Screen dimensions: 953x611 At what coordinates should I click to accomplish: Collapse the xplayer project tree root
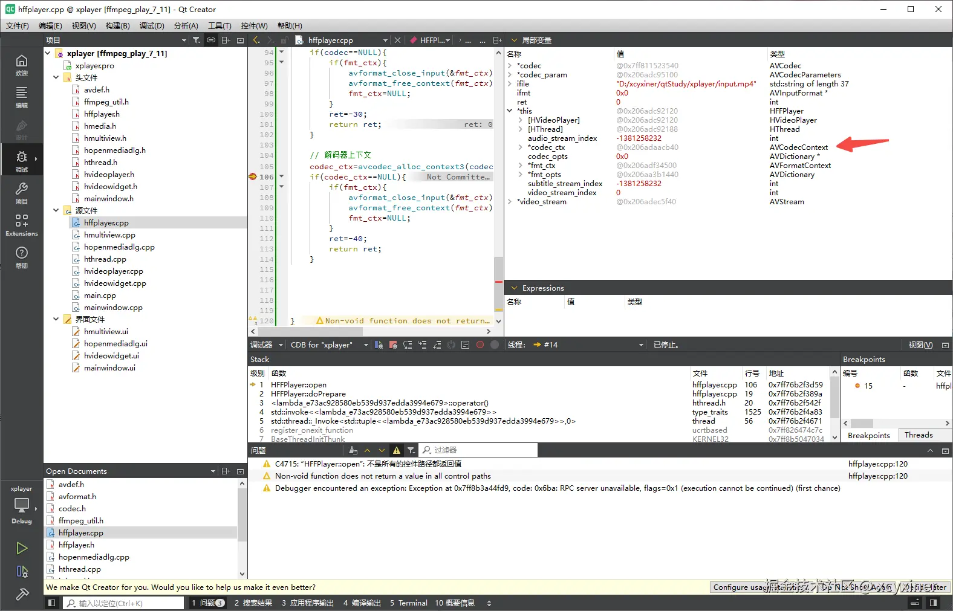pos(48,53)
